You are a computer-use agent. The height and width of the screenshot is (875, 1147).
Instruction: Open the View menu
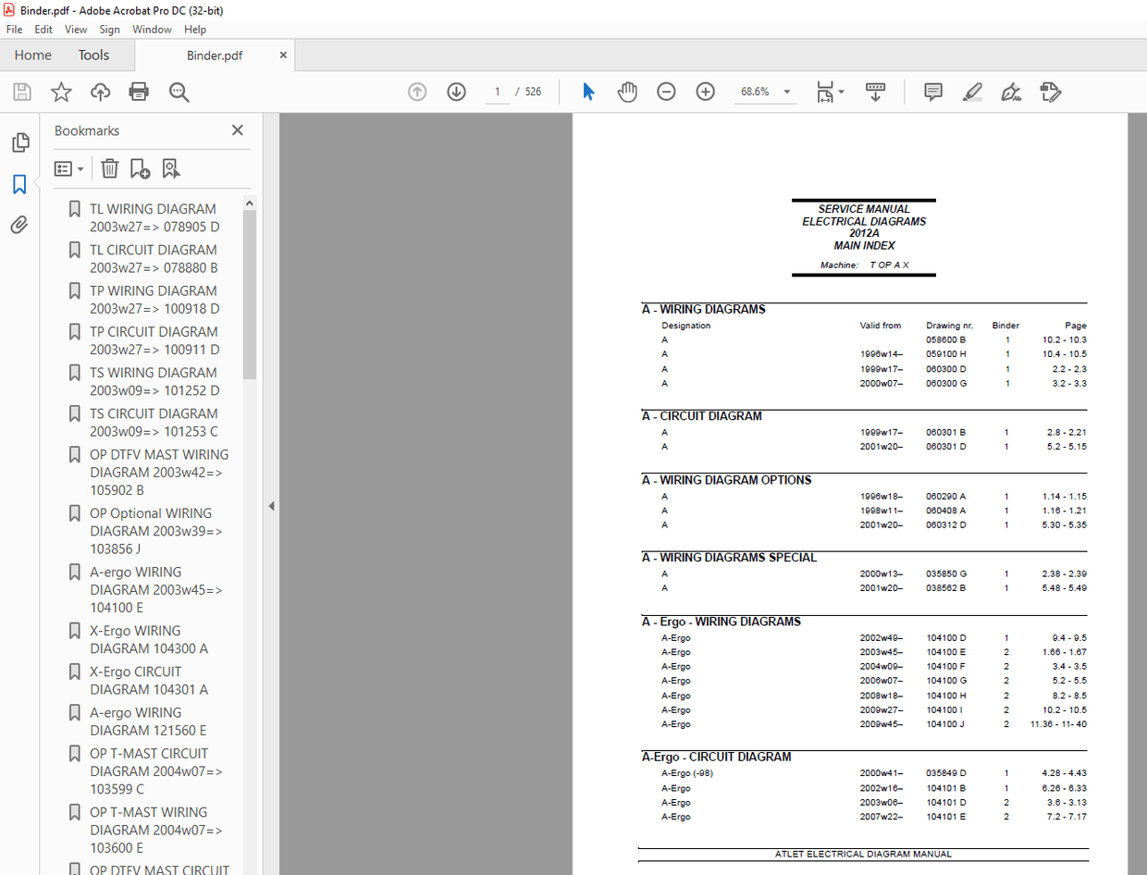point(76,29)
